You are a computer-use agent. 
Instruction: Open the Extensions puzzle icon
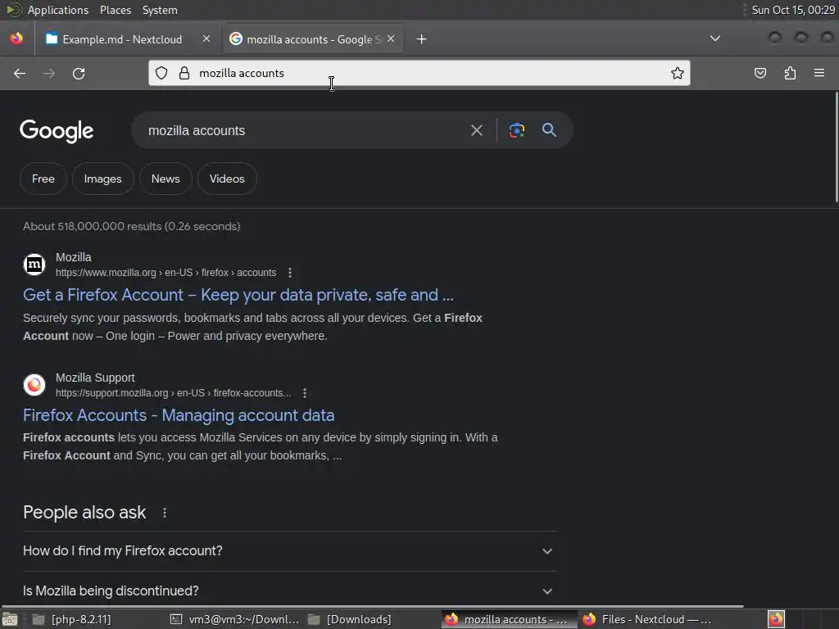pyautogui.click(x=790, y=73)
